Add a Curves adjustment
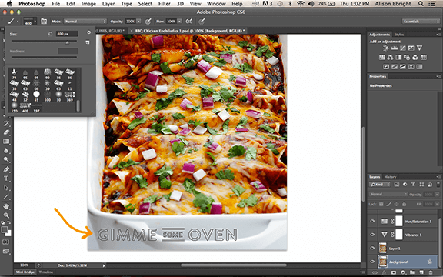Viewport: 443px width, 277px height. click(402, 48)
